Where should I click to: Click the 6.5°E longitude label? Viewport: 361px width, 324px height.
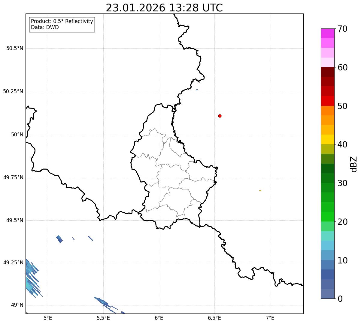[x=214, y=318]
